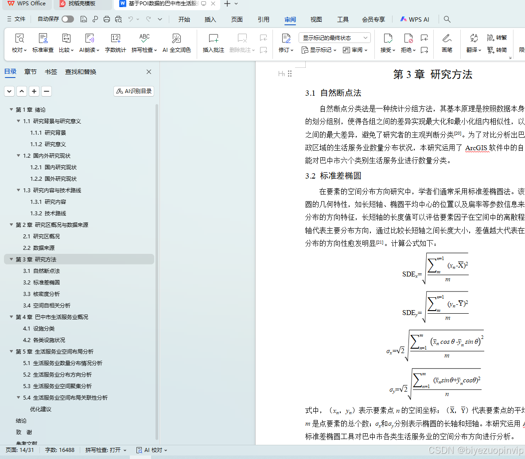Select 3.2 标准差椭圆 in outline
This screenshot has height=459, width=525.
pos(42,283)
